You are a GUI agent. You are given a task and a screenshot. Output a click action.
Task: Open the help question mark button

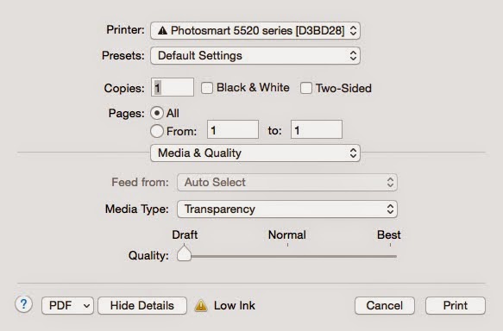click(23, 304)
